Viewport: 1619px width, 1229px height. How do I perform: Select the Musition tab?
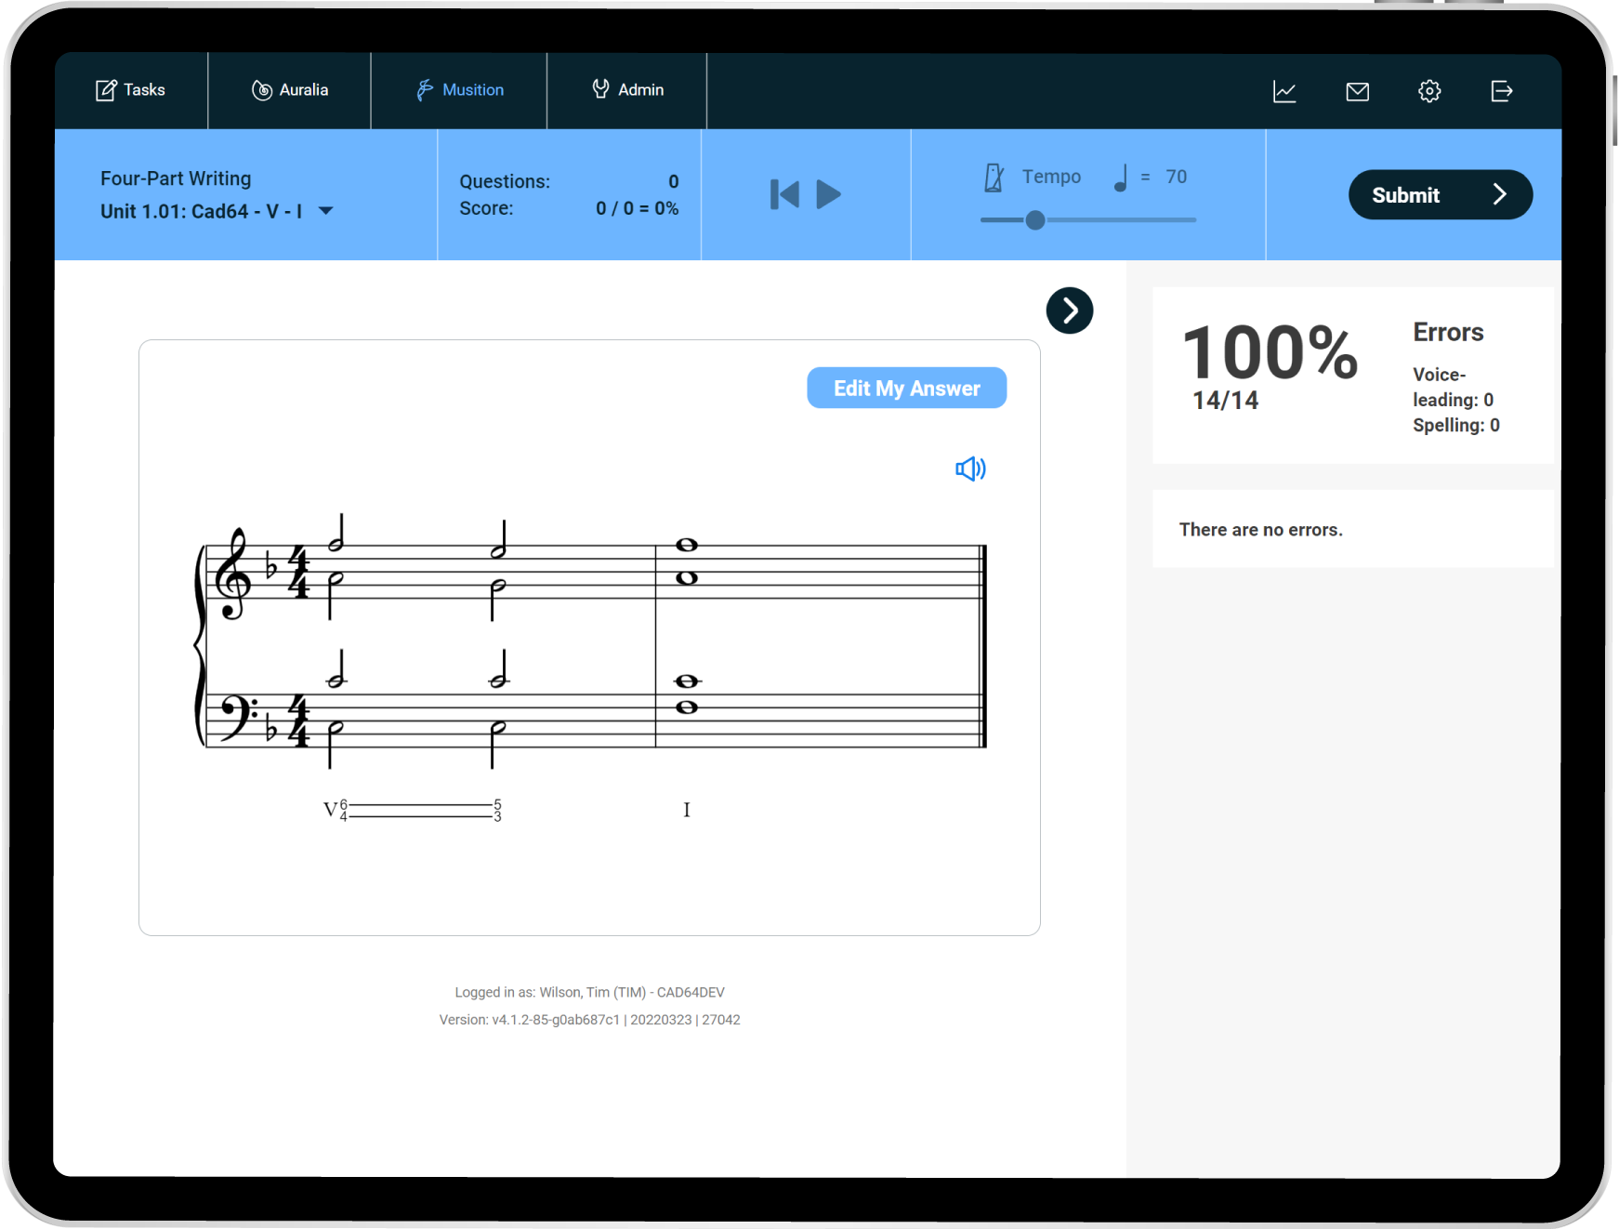coord(460,90)
